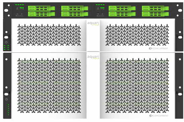Click the green LED grid on upper chassis ear
The image size is (184, 122).
pos(6,47)
